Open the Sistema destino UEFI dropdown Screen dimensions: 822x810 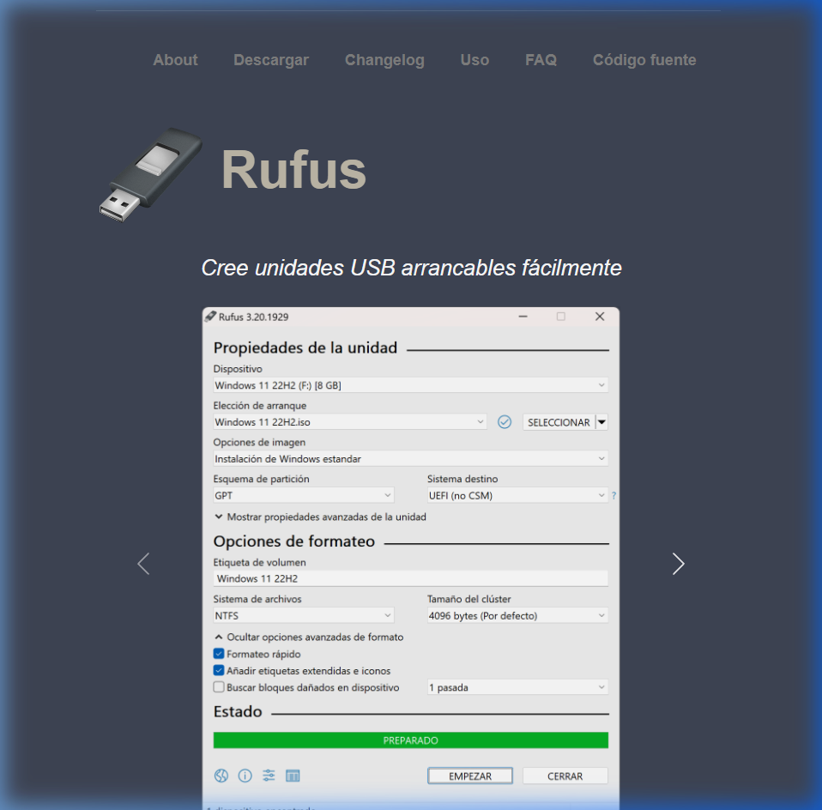click(517, 495)
